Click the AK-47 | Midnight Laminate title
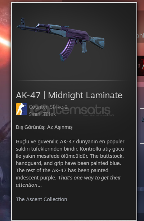Viewport: 144px width, 221px height. pos(69,95)
